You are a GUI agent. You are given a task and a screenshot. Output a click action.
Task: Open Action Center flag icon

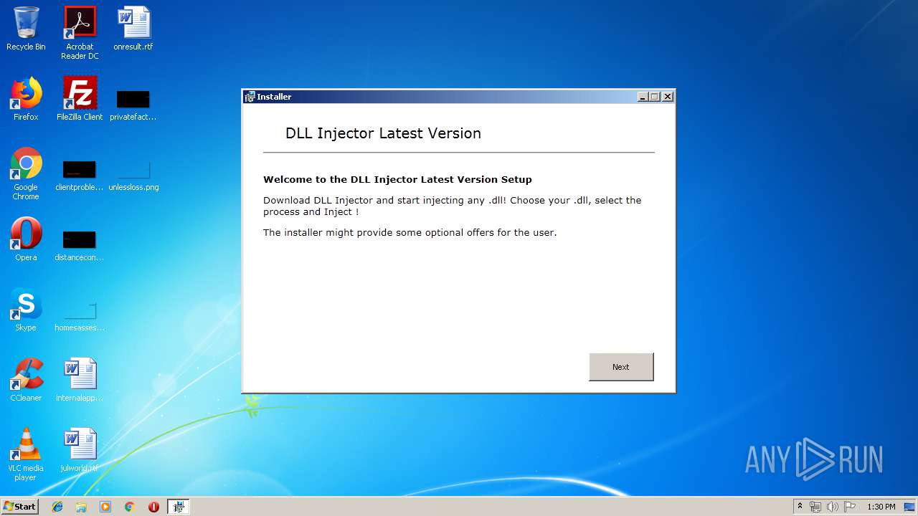click(849, 507)
